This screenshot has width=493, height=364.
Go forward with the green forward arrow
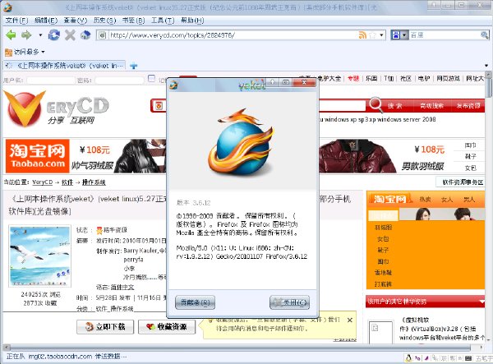[26, 35]
